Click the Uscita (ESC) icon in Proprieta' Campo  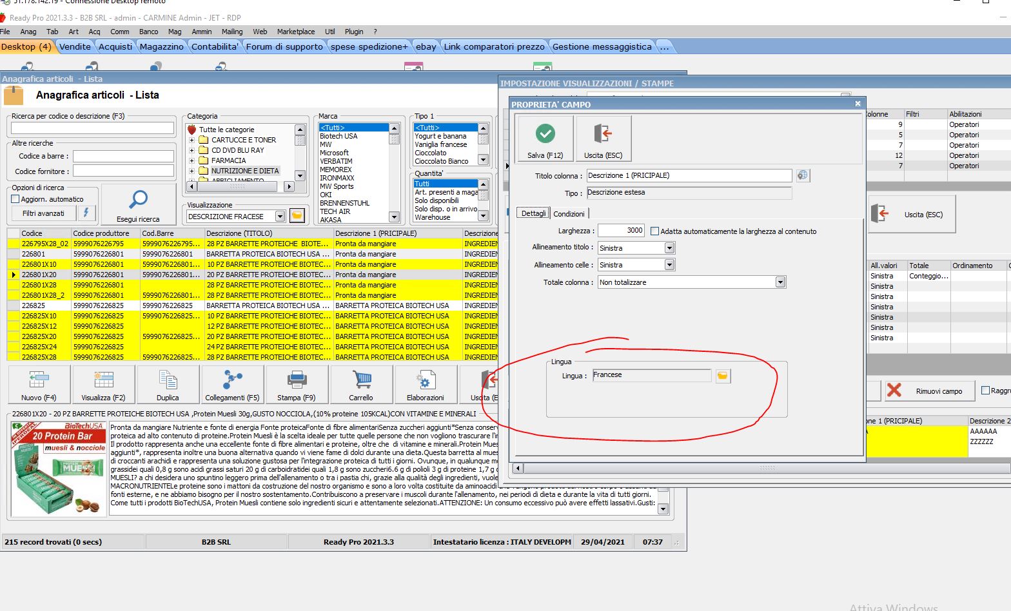[x=603, y=133]
